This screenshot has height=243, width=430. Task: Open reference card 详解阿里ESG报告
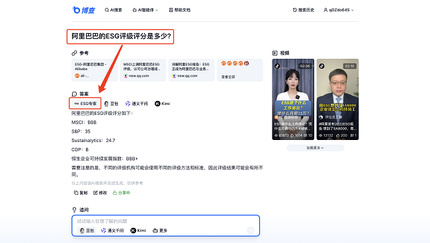click(191, 70)
